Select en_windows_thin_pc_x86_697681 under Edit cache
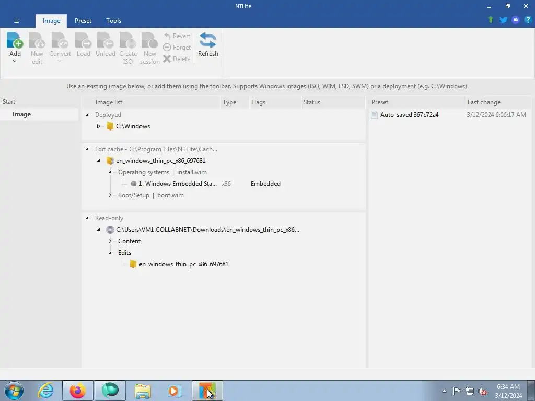This screenshot has height=401, width=535. click(161, 161)
